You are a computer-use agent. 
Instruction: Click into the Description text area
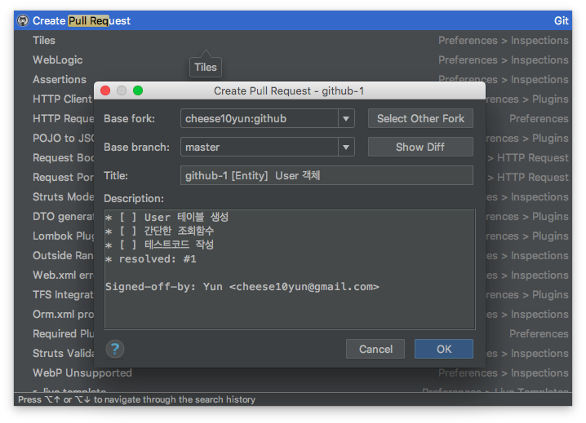click(290, 269)
